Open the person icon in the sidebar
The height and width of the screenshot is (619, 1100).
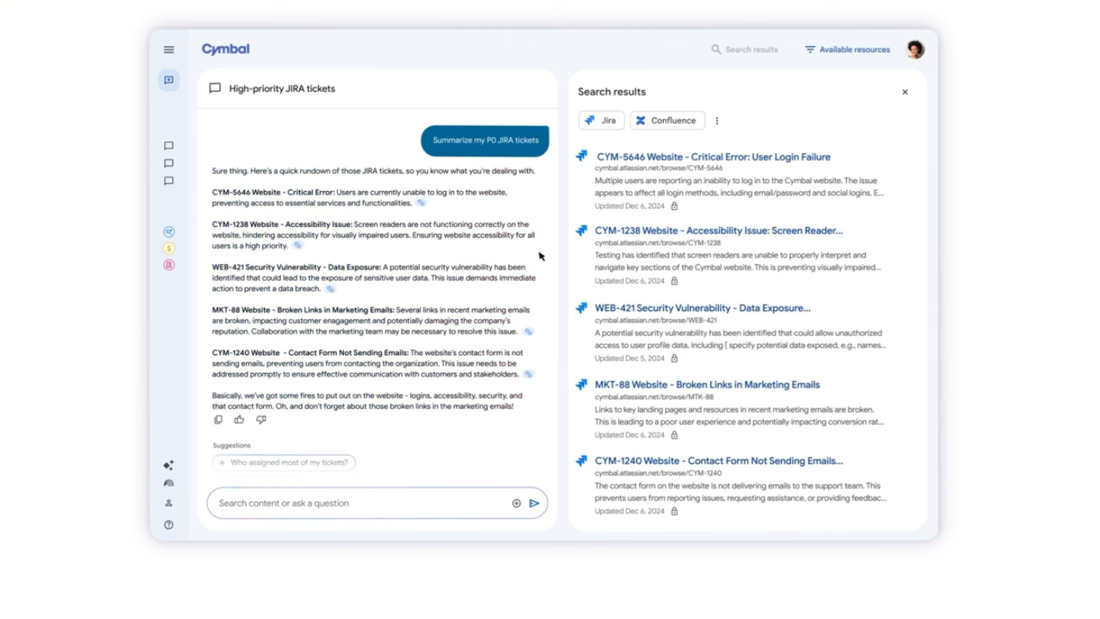pos(169,503)
